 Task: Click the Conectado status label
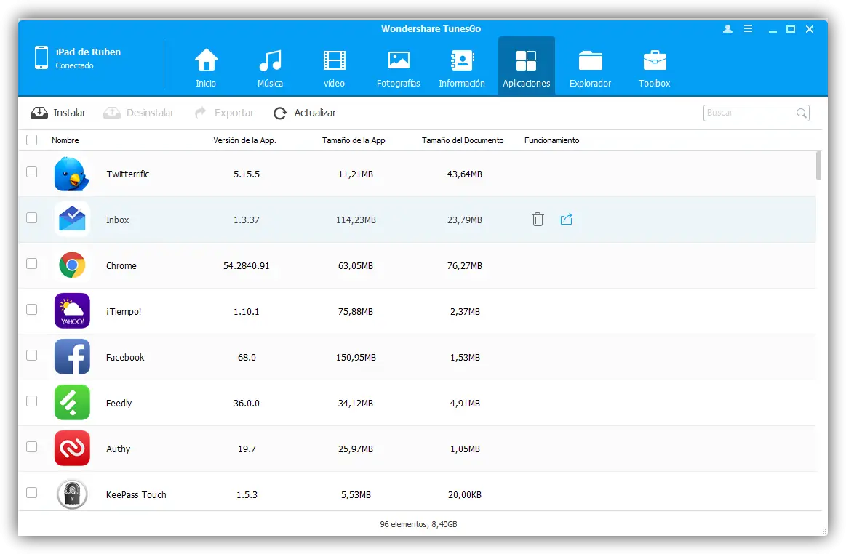74,65
